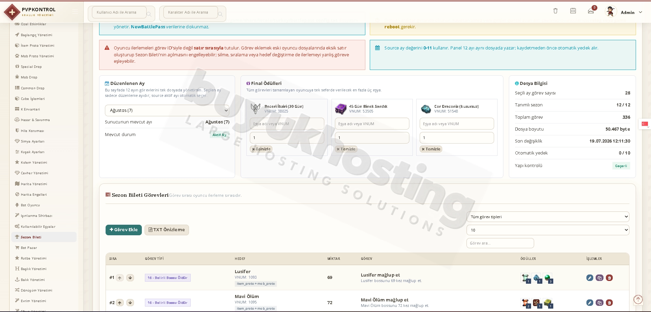Click the GÖREV TİPİ column header

[x=154, y=259]
